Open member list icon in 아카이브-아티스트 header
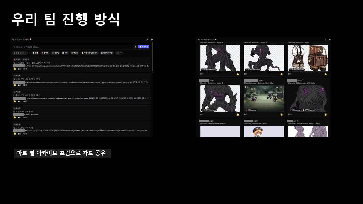 click(x=329, y=39)
